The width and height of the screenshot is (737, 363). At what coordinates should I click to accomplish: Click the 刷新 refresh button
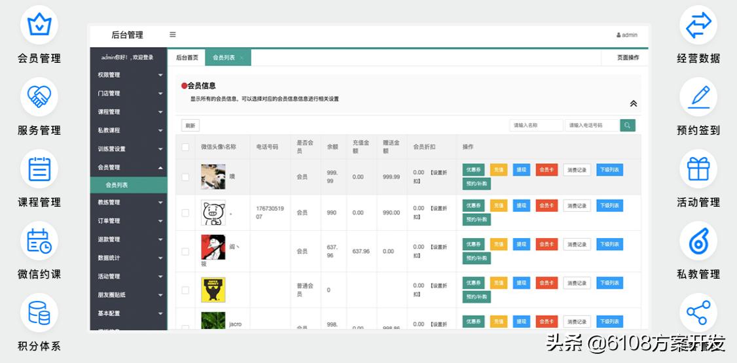pyautogui.click(x=190, y=126)
